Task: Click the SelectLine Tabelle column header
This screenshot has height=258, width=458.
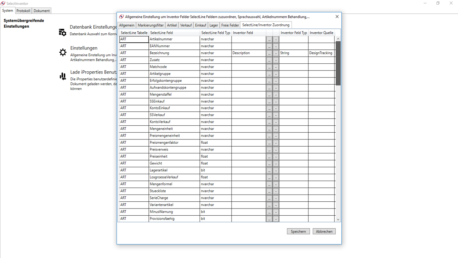Action: [134, 33]
